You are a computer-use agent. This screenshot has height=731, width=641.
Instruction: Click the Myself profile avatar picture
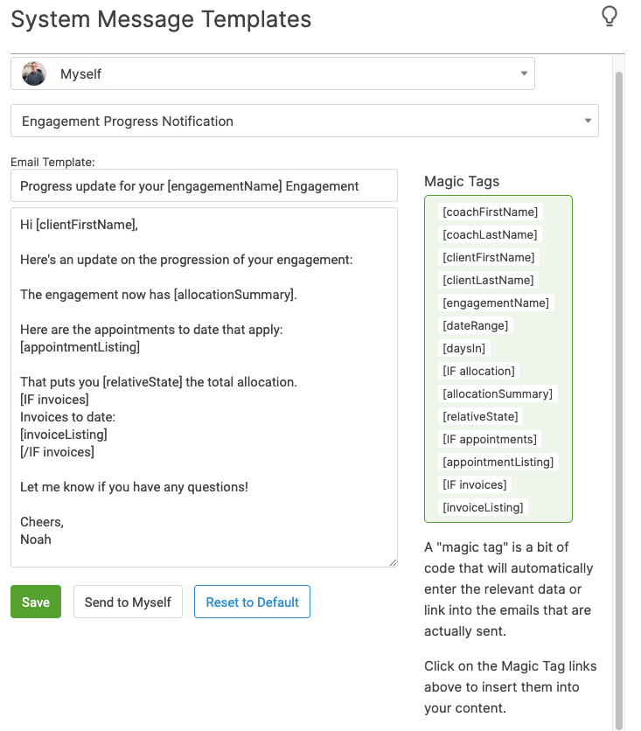click(x=33, y=73)
